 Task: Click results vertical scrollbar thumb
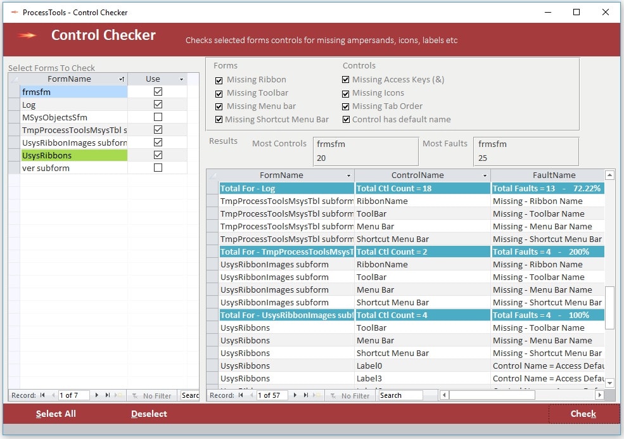point(609,308)
